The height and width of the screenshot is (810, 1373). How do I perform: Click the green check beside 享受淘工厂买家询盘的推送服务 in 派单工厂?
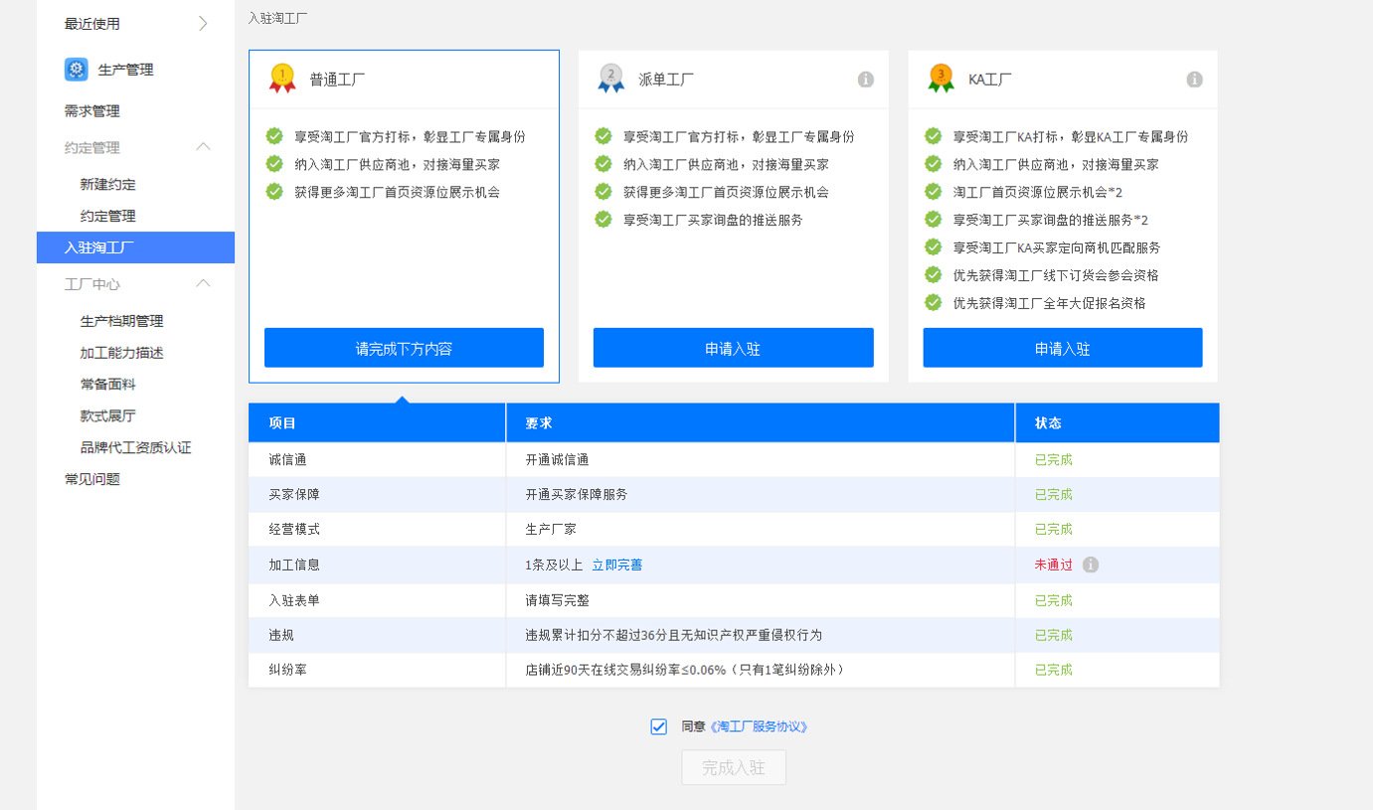tap(603, 220)
